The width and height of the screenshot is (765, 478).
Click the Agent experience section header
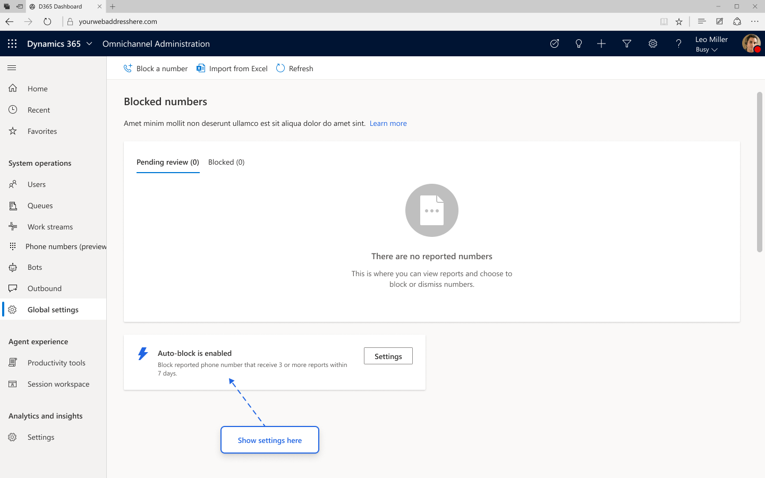[38, 342]
